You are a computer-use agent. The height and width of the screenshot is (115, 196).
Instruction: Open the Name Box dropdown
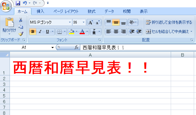52,48
